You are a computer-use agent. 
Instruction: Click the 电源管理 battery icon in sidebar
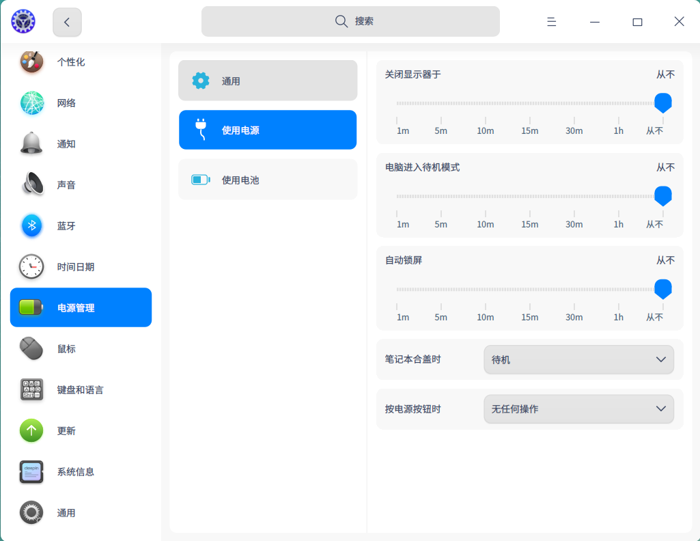click(31, 307)
